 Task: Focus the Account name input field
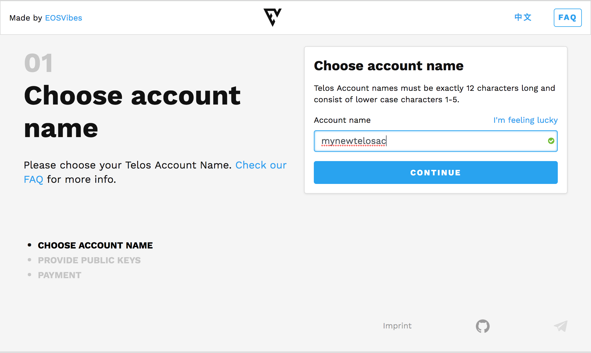436,141
